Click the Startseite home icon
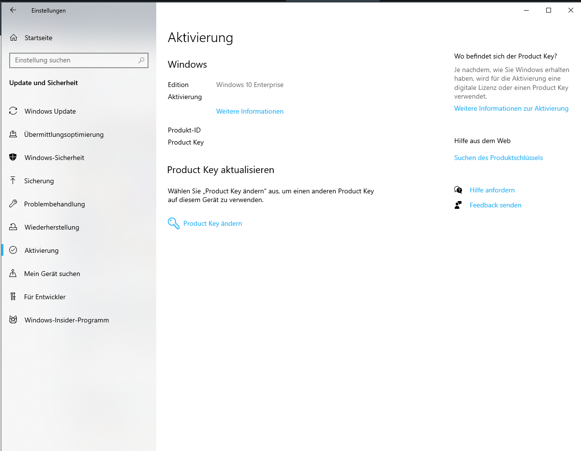The image size is (581, 451). (x=14, y=38)
